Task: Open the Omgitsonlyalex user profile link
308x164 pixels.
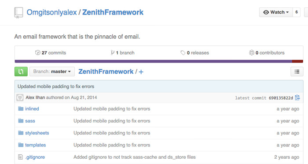Action: click(x=51, y=12)
